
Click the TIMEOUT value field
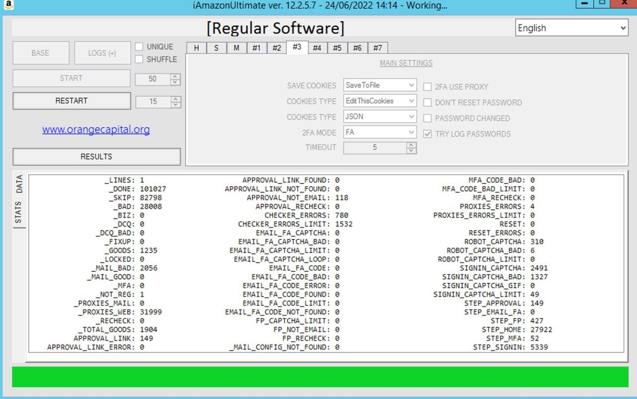(374, 148)
